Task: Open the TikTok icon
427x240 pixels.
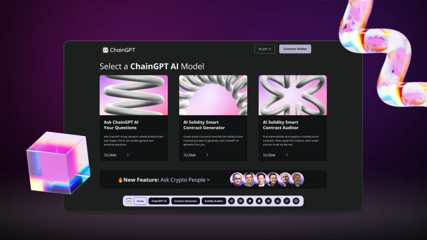Action: pyautogui.click(x=287, y=201)
